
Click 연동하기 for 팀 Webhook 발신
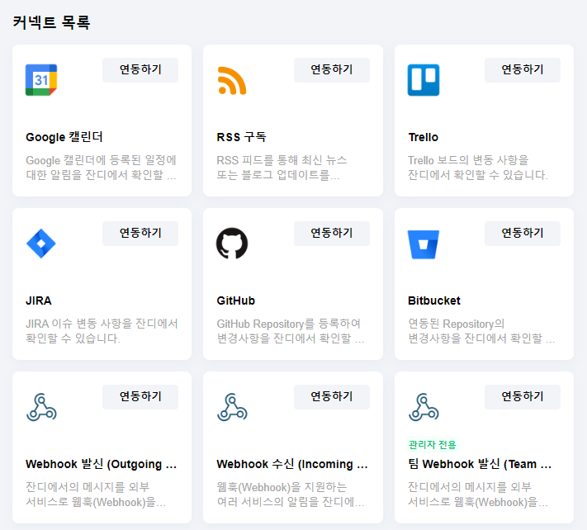click(523, 397)
